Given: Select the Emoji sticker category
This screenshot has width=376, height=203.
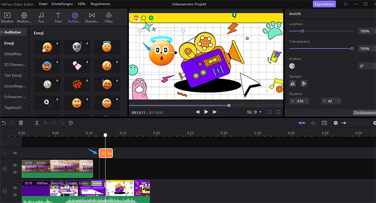Looking at the screenshot, I should [x=9, y=43].
